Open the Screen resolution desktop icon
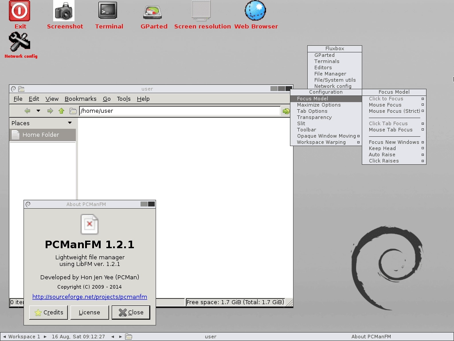Image resolution: width=454 pixels, height=341 pixels. coord(201,11)
